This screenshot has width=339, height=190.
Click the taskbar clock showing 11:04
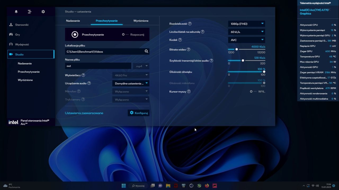[x=327, y=186]
